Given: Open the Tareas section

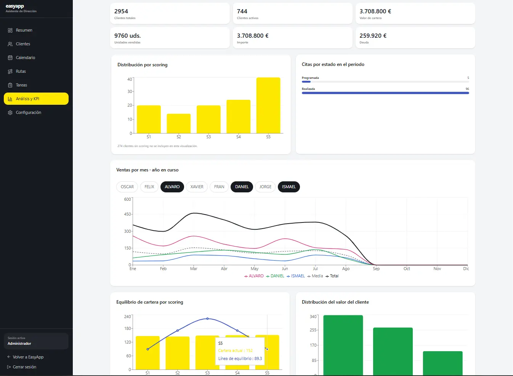Looking at the screenshot, I should 36,85.
